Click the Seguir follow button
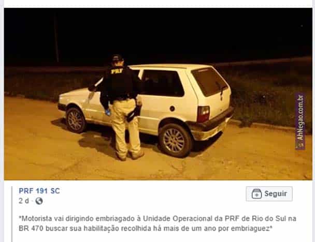 click(x=269, y=194)
